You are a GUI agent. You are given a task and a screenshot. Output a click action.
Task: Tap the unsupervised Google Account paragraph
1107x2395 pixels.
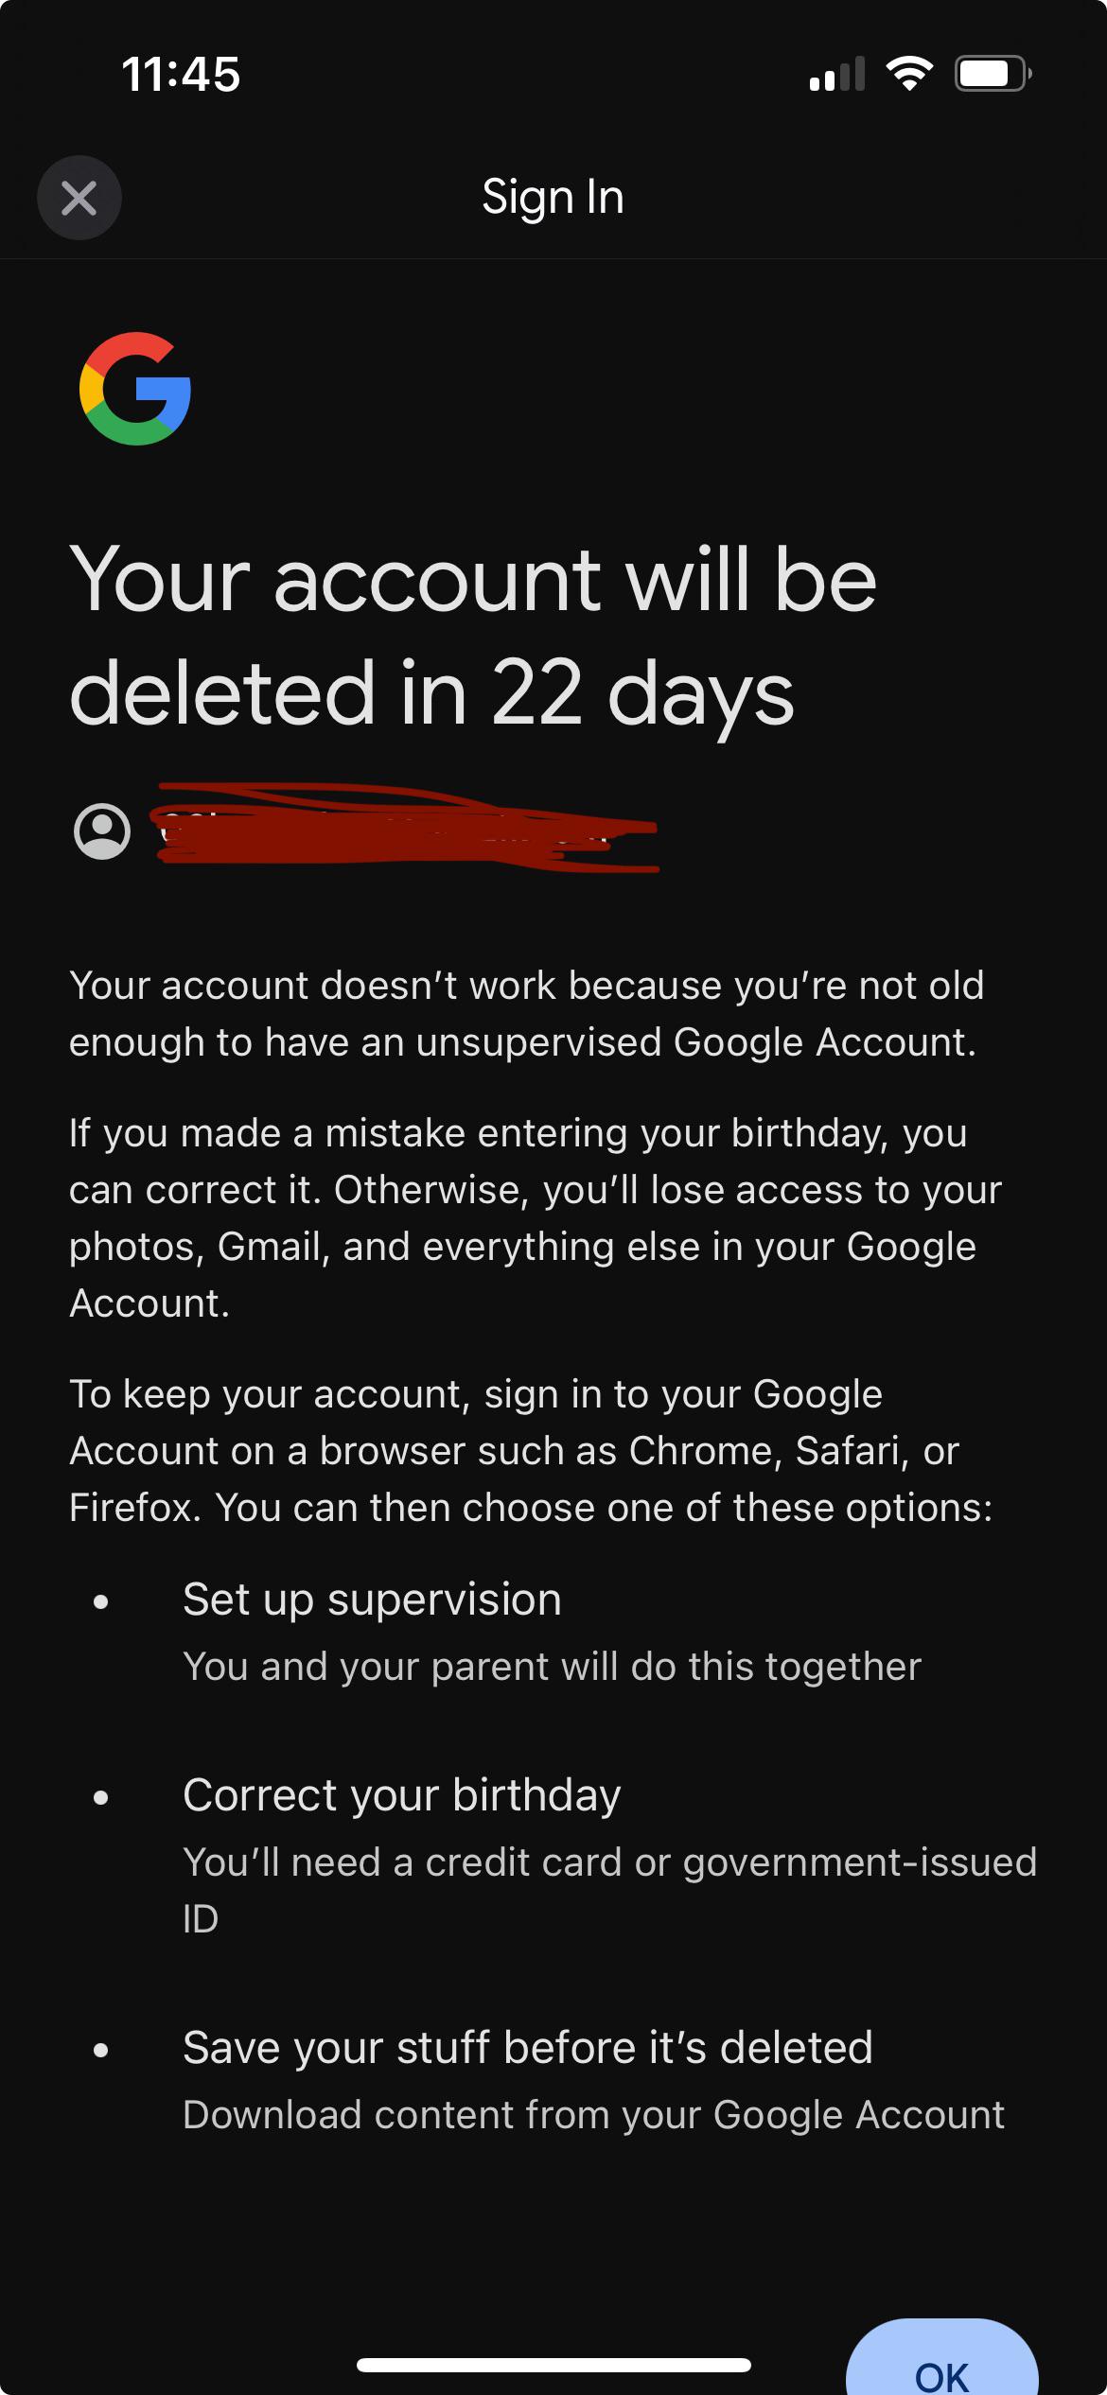tap(527, 1014)
